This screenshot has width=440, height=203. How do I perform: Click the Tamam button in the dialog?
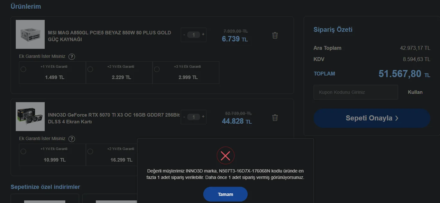click(x=225, y=194)
